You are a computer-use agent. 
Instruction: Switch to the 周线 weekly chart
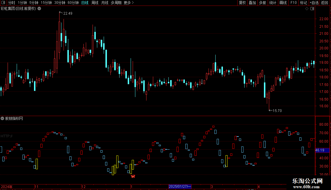tap(95, 3)
